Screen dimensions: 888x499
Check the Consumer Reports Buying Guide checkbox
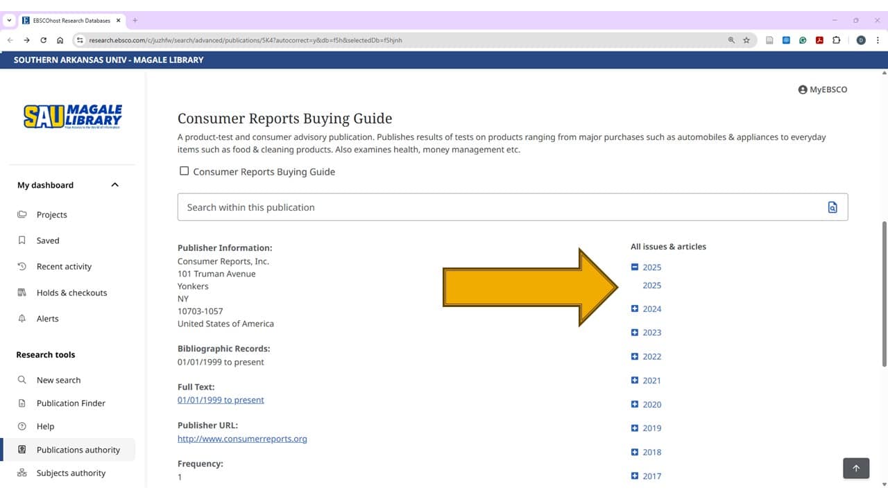184,171
